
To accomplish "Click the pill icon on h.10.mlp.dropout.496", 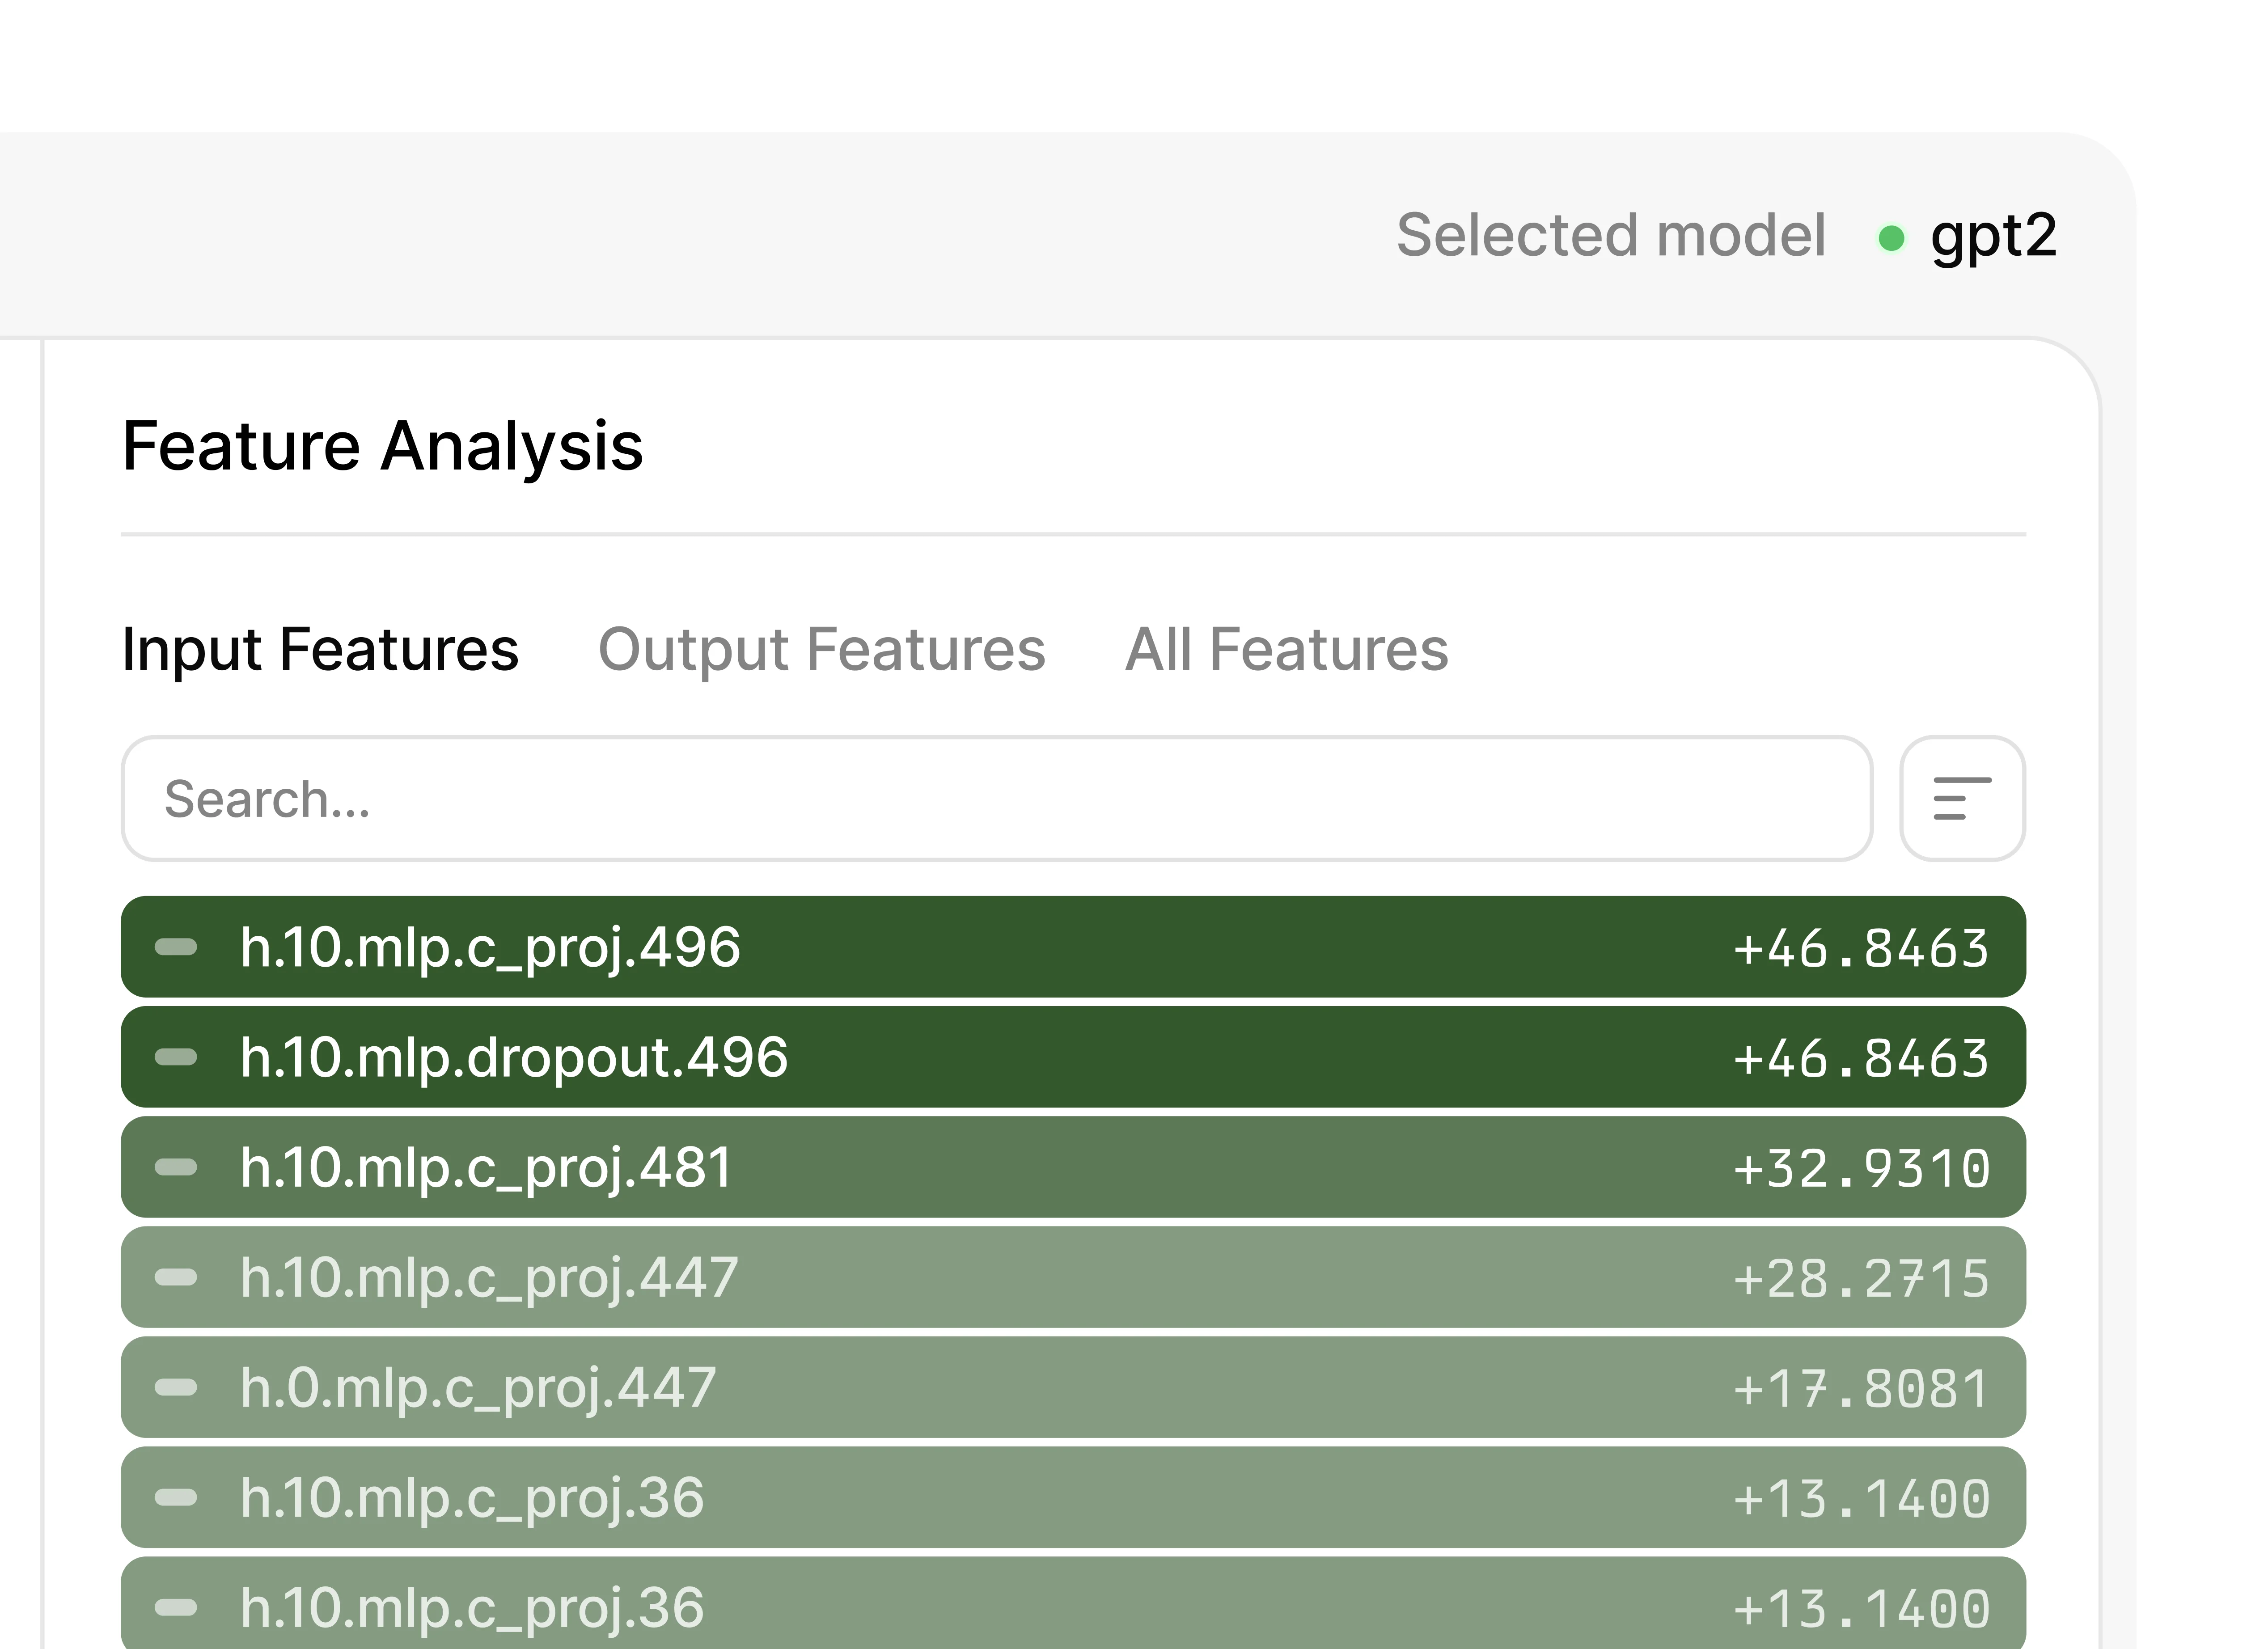I will tap(176, 1057).
